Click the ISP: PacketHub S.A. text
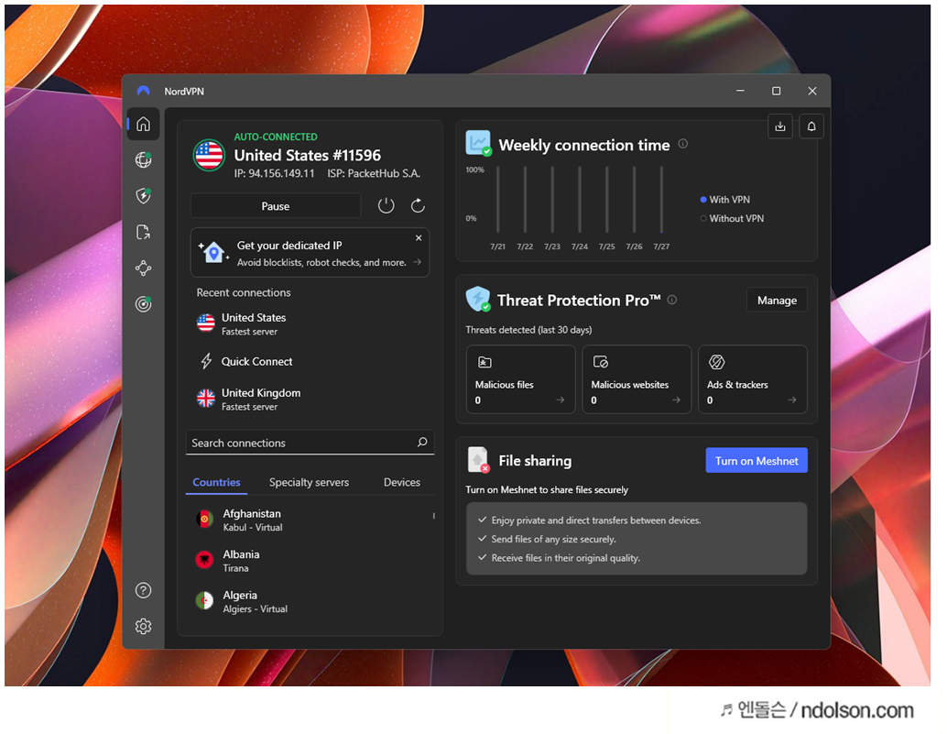 coord(374,173)
